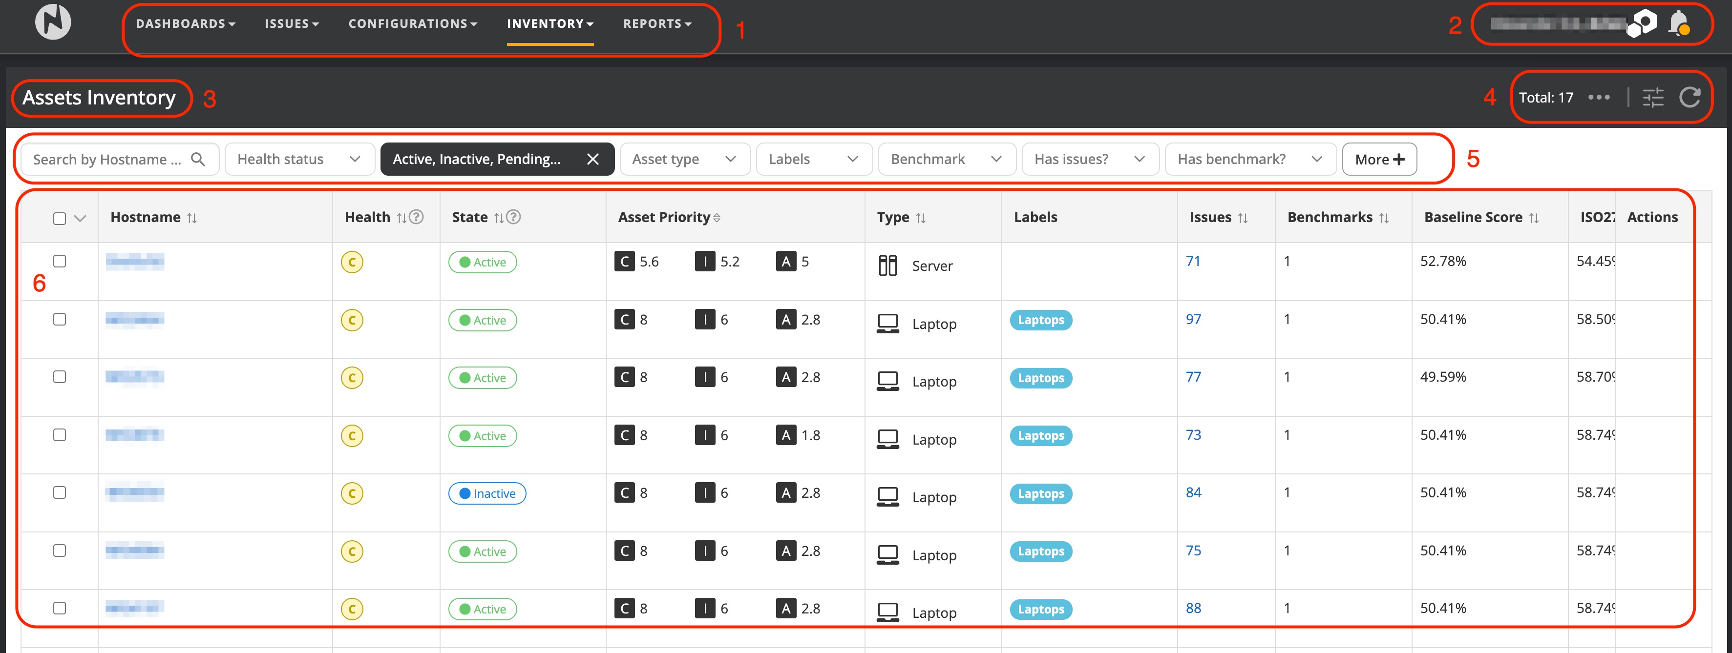Click the sort arrows next to Hostname

click(x=192, y=218)
